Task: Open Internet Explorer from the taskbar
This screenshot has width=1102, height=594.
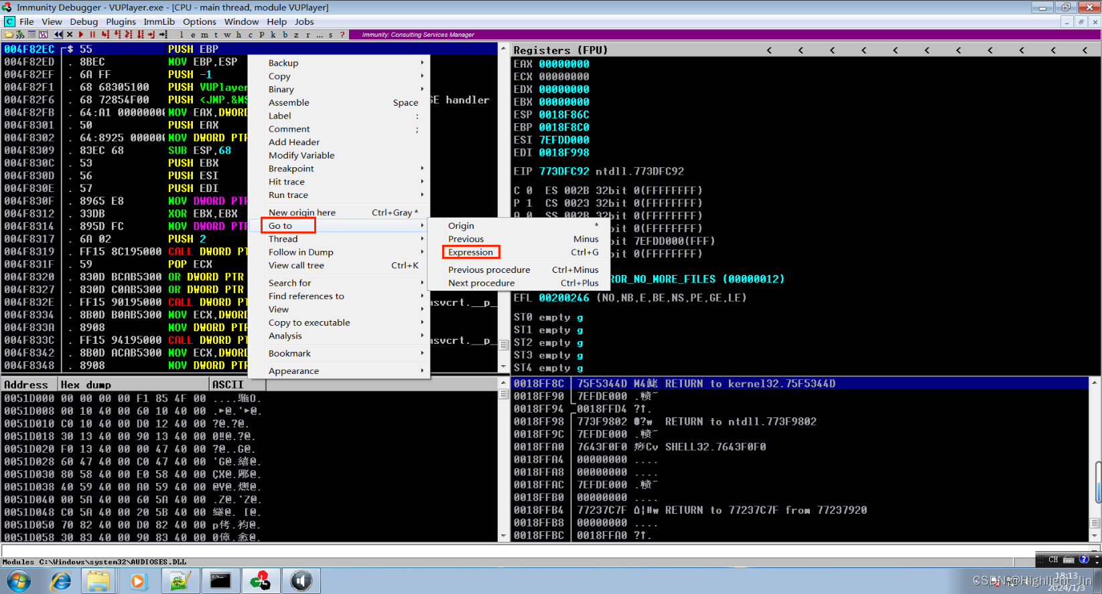Action: pos(61,581)
